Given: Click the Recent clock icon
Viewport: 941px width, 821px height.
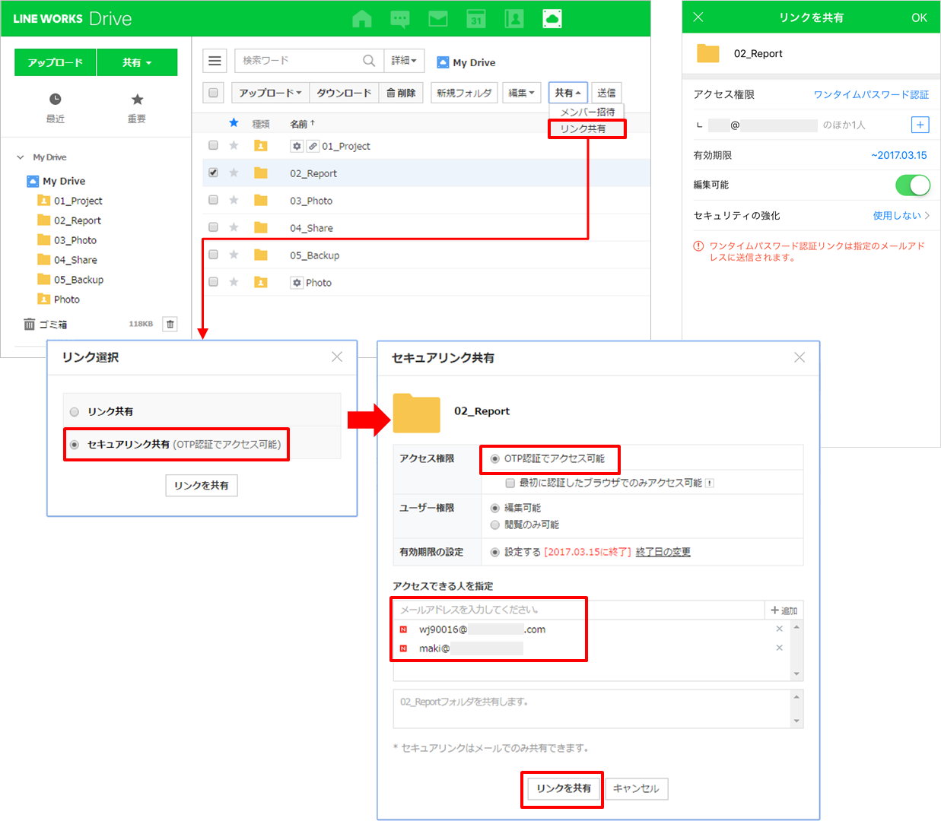Looking at the screenshot, I should pyautogui.click(x=56, y=100).
